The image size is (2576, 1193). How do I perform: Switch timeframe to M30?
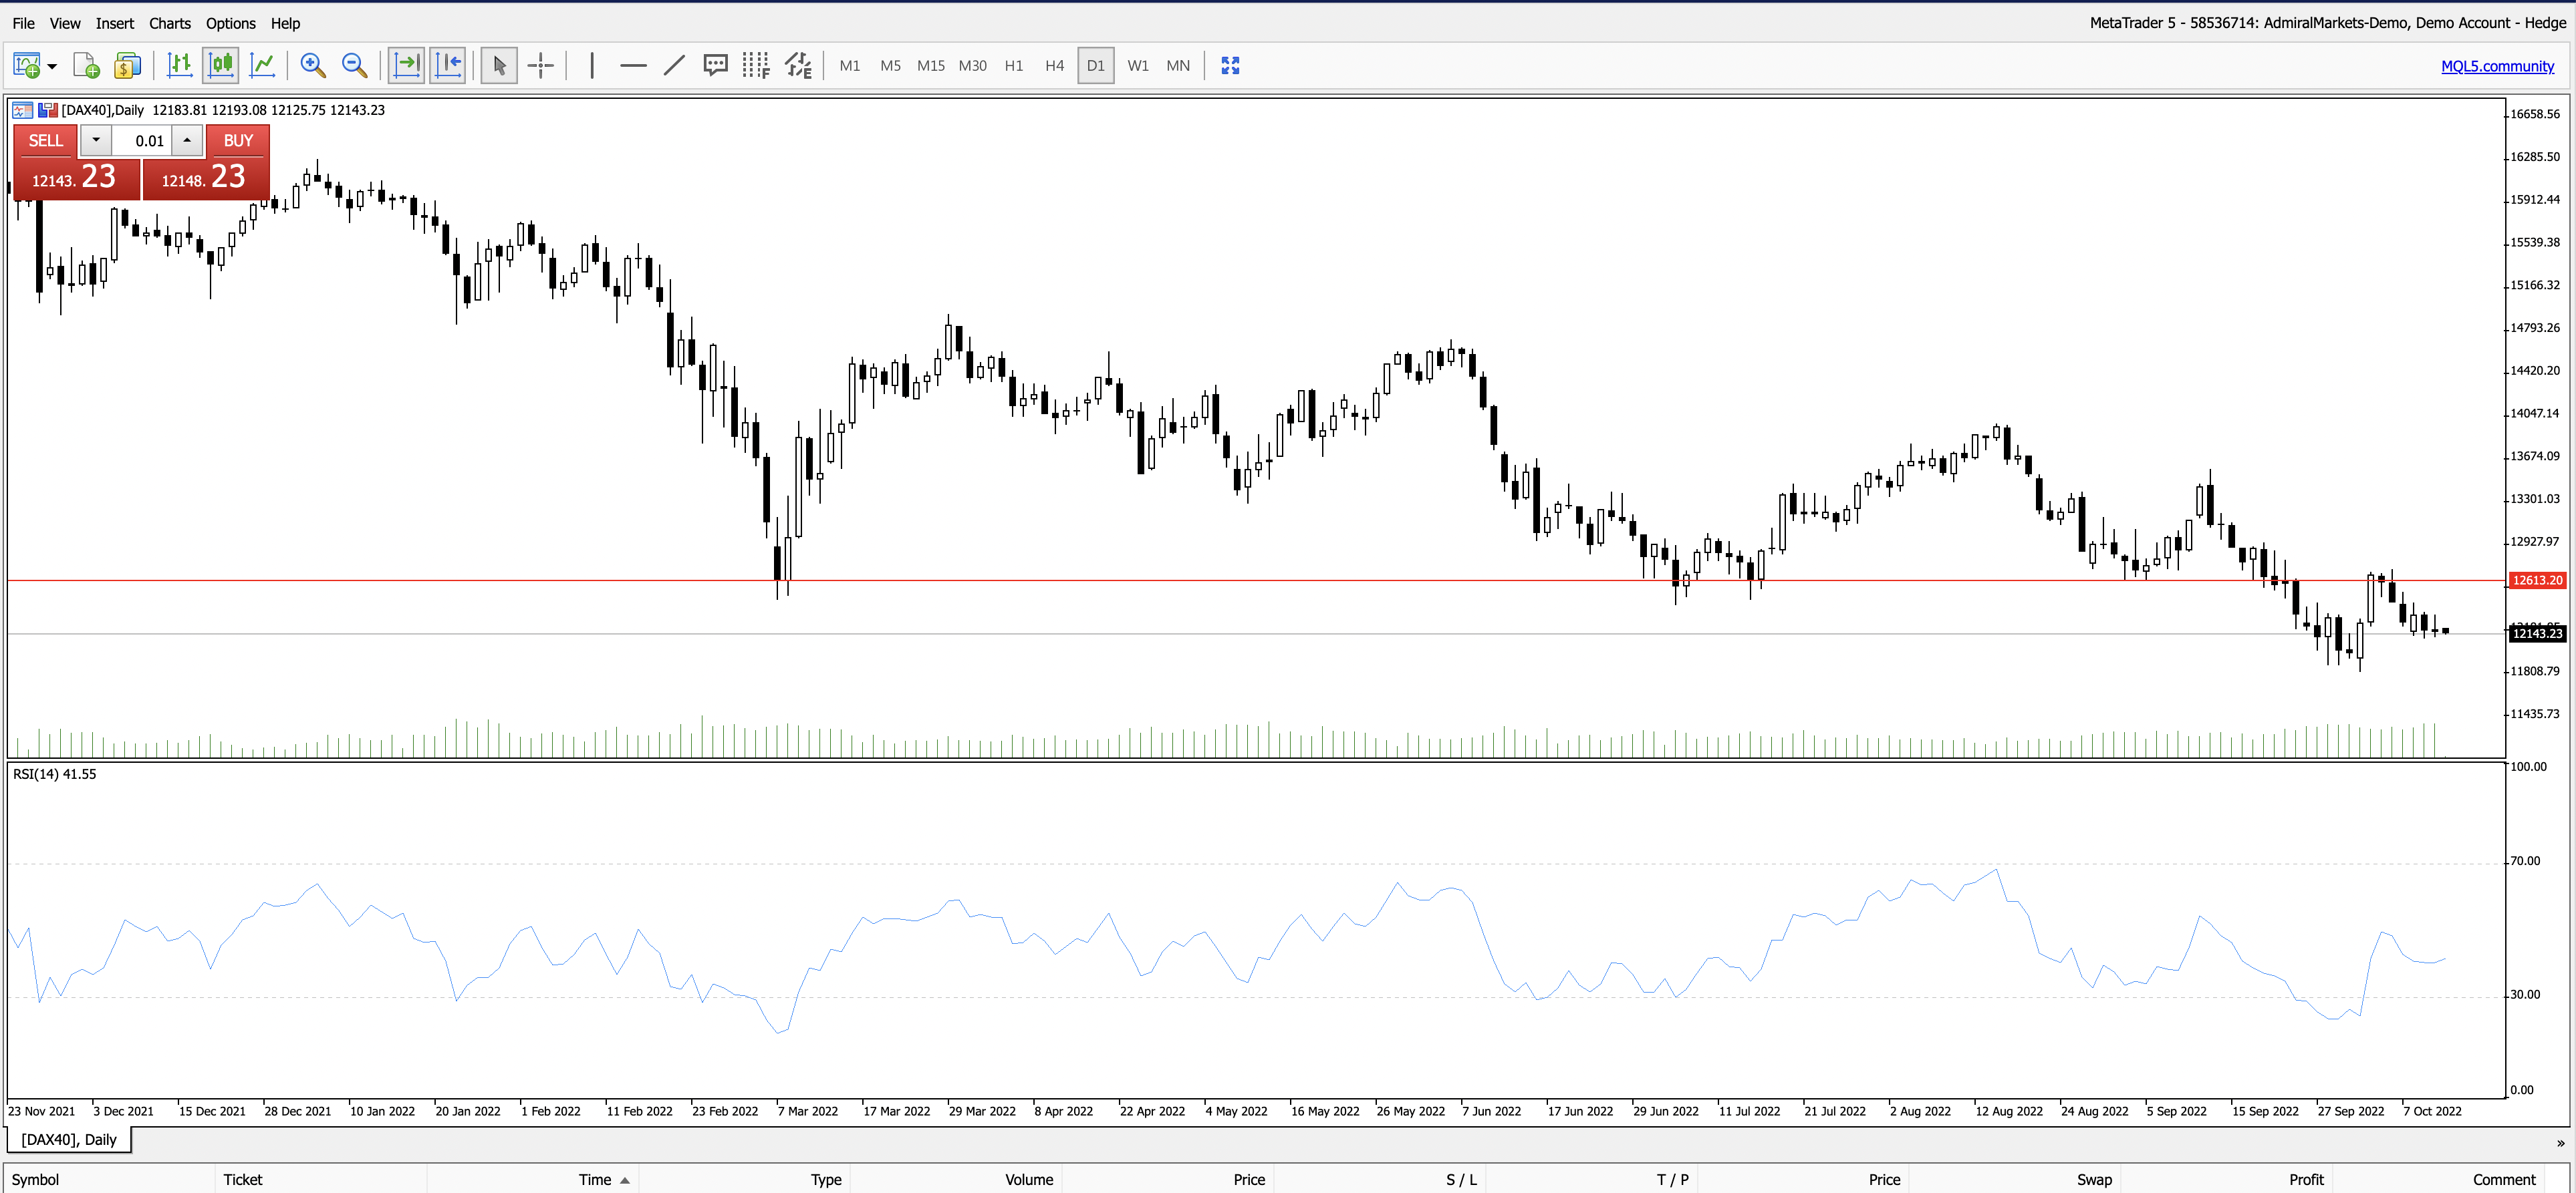972,66
